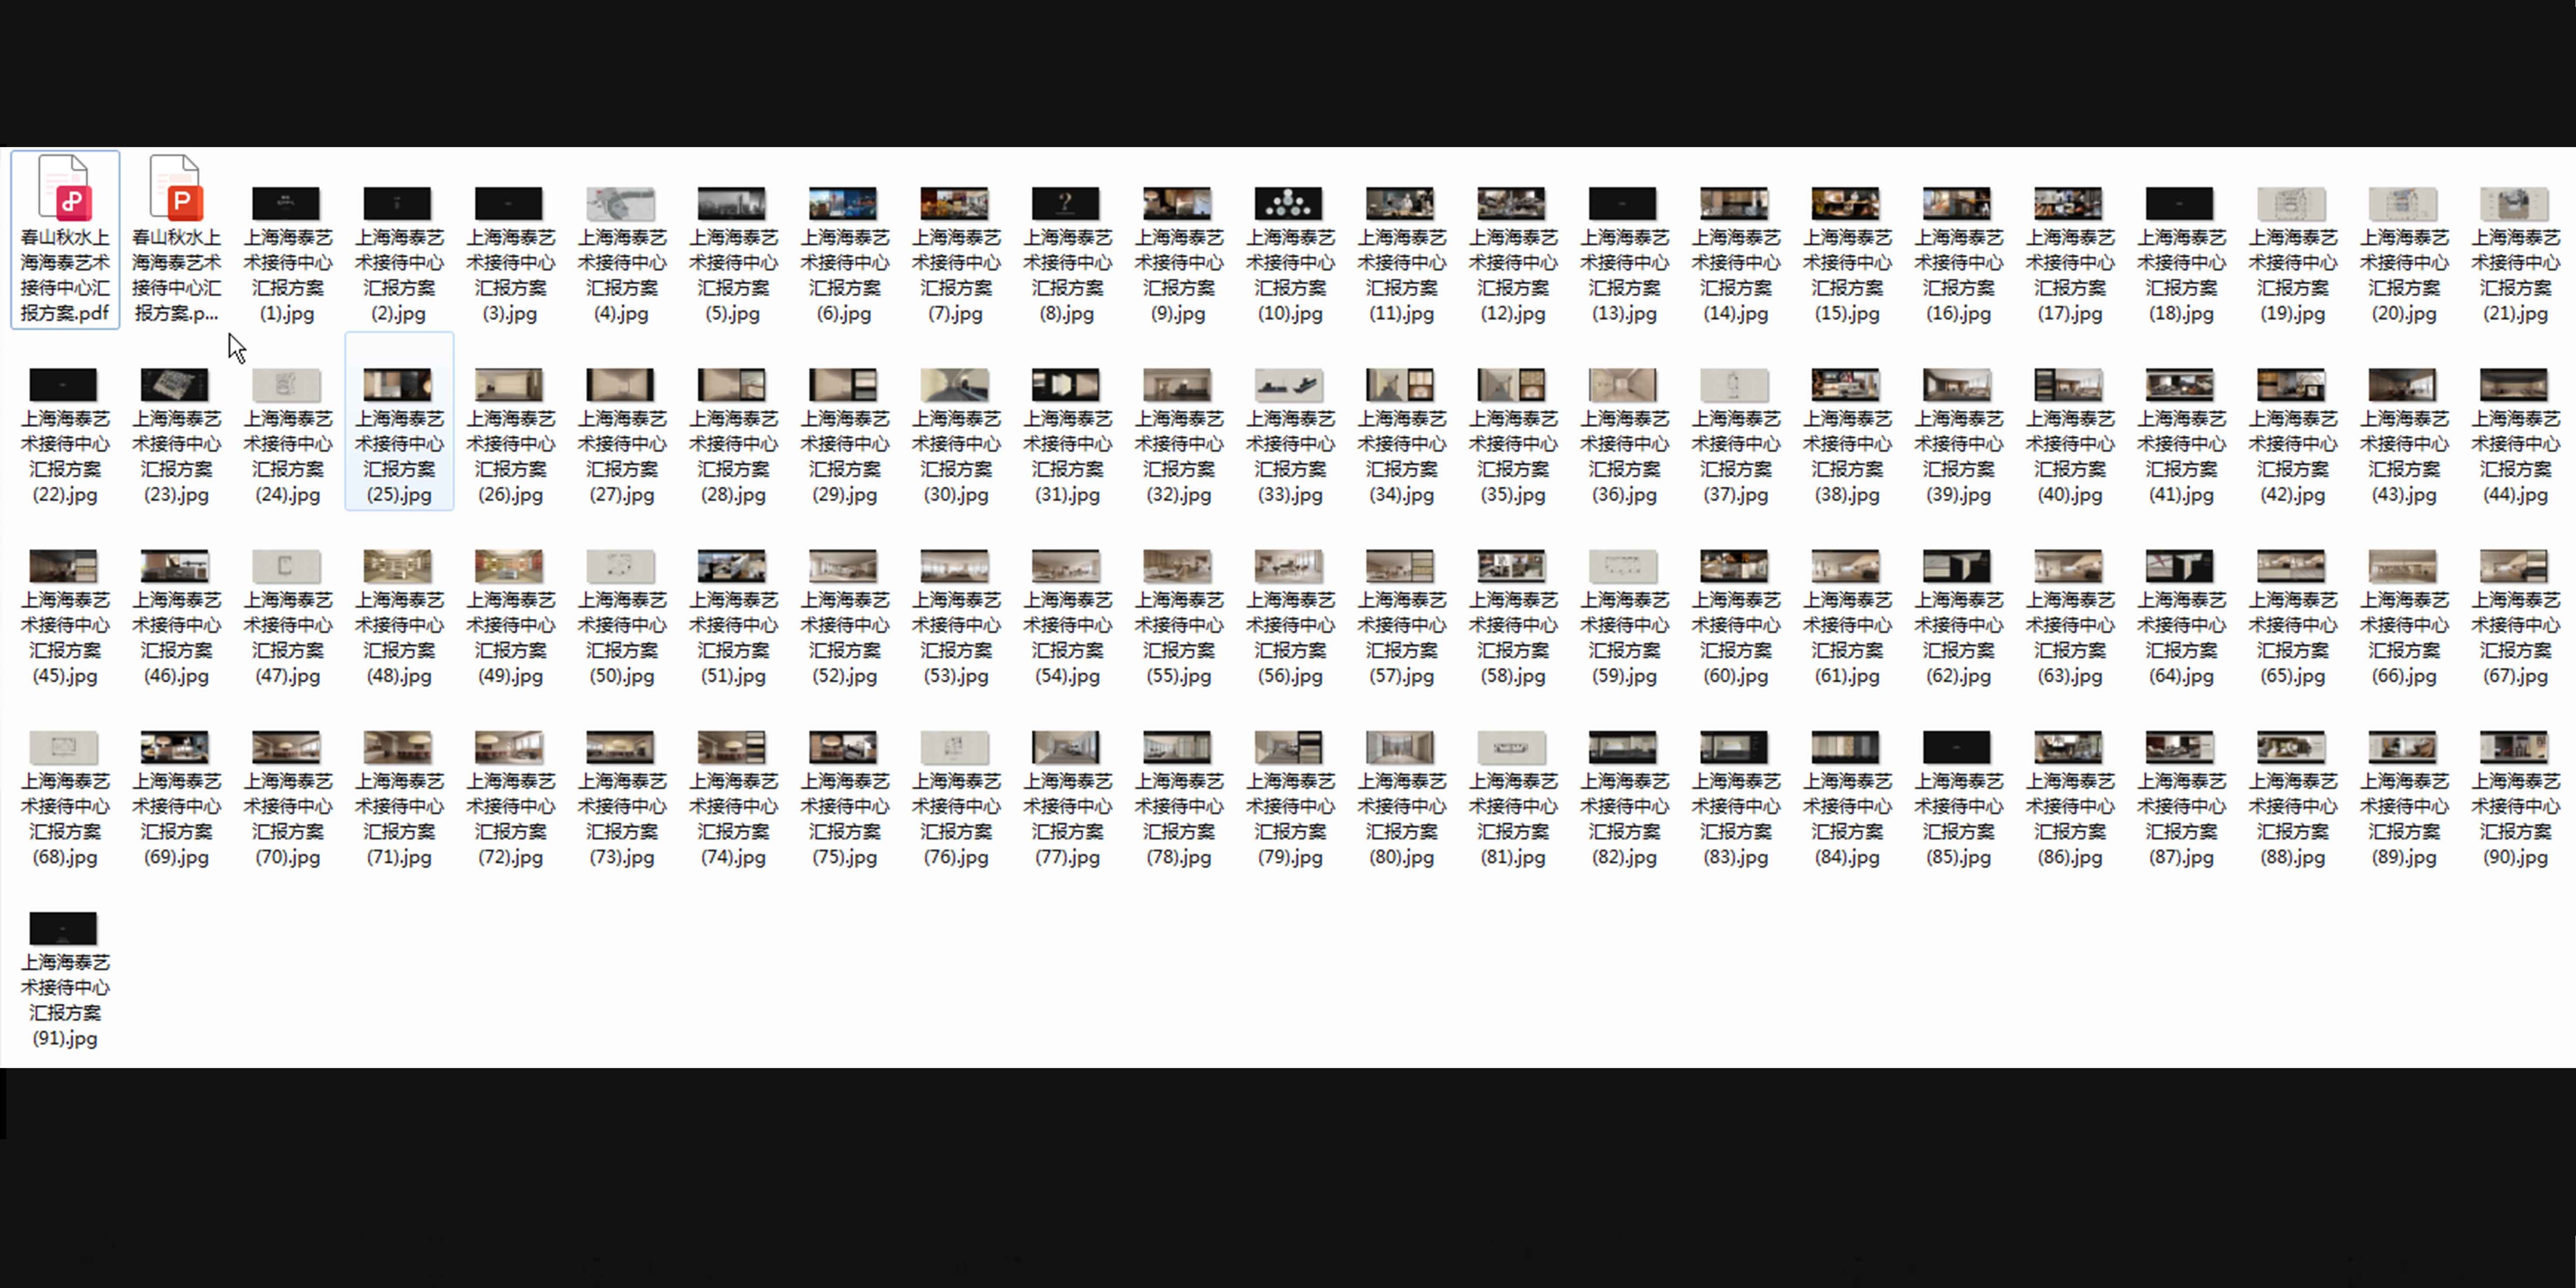Select image 汇报方案 (85).jpg

[x=1958, y=747]
